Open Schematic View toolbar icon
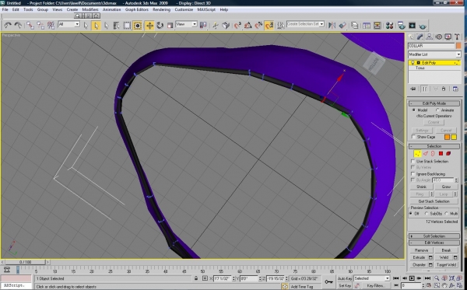 (377, 26)
